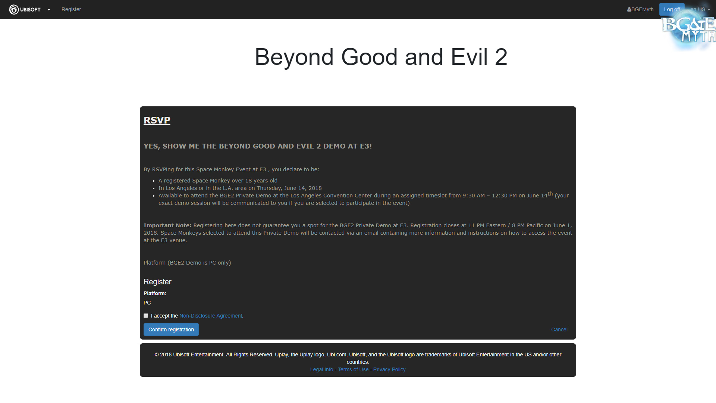Expand the caret next to Ubisoft logo
This screenshot has width=716, height=403.
(49, 10)
